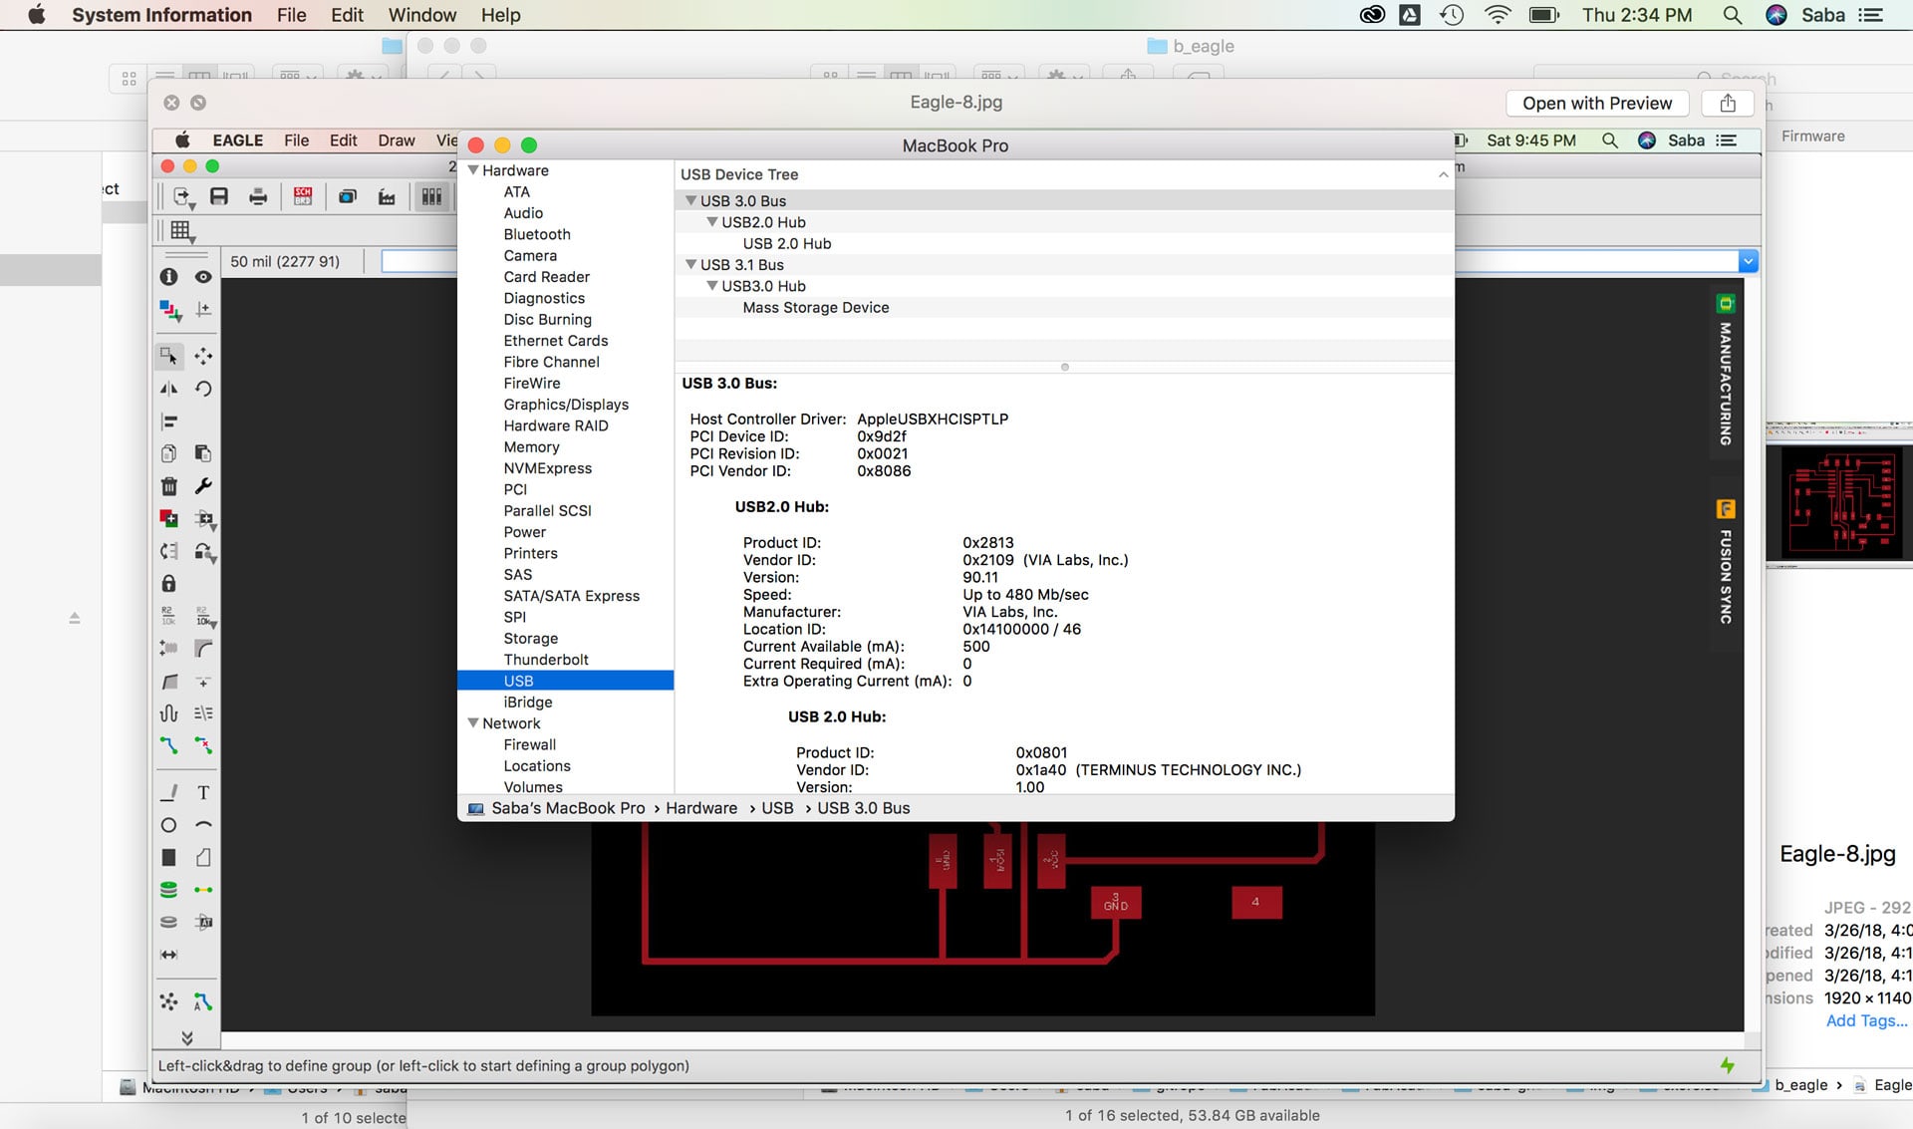Open the MANUFACTURING side tab
This screenshot has width=1913, height=1129.
coord(1726,371)
